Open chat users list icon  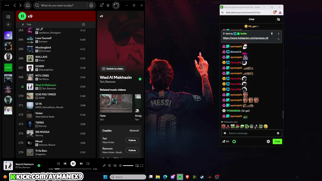[x=278, y=19]
